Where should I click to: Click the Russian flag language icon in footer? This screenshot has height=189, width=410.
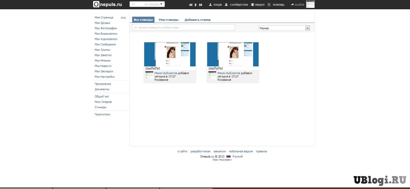[229, 156]
